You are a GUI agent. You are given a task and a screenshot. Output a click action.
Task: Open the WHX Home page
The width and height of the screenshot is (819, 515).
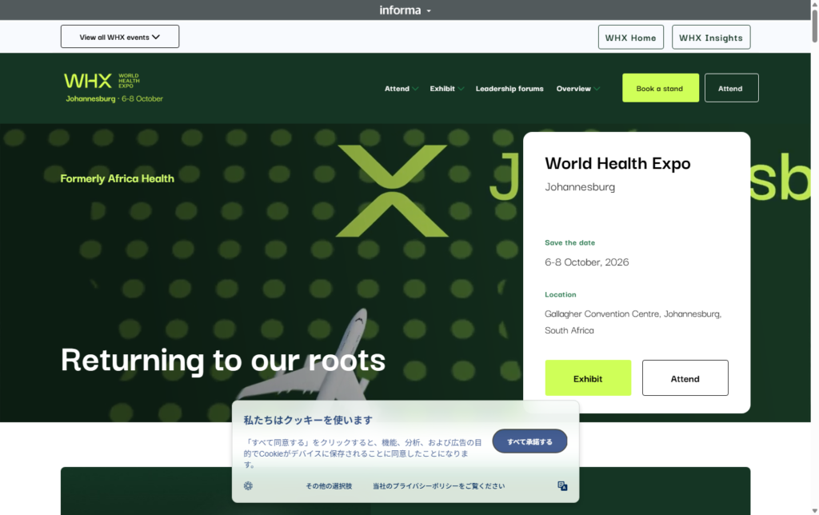pos(630,37)
